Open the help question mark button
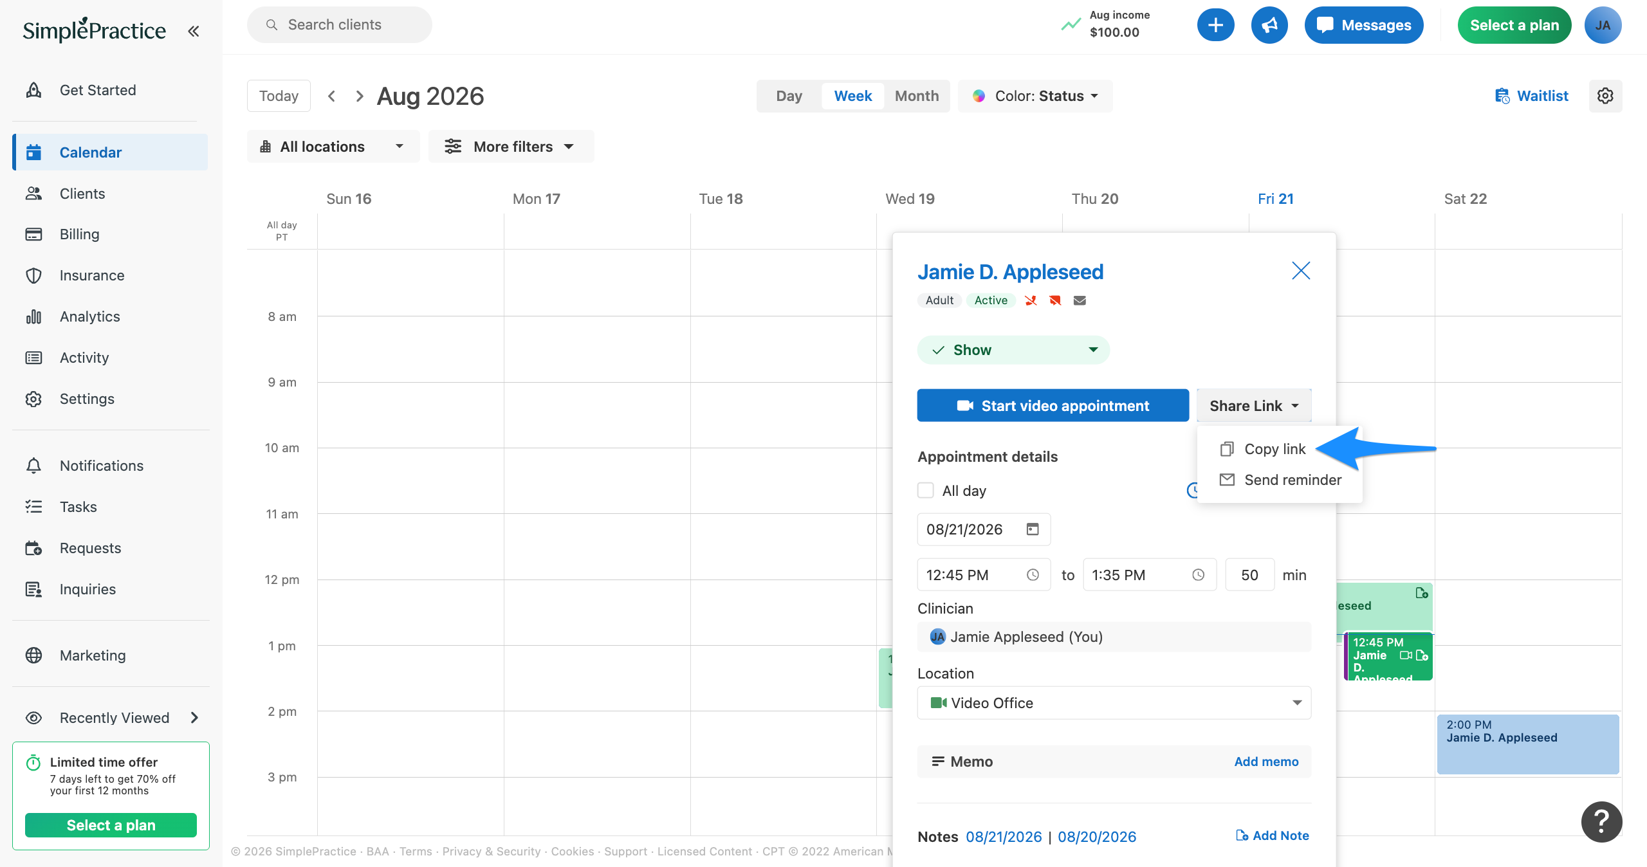1647x867 pixels. point(1601,821)
